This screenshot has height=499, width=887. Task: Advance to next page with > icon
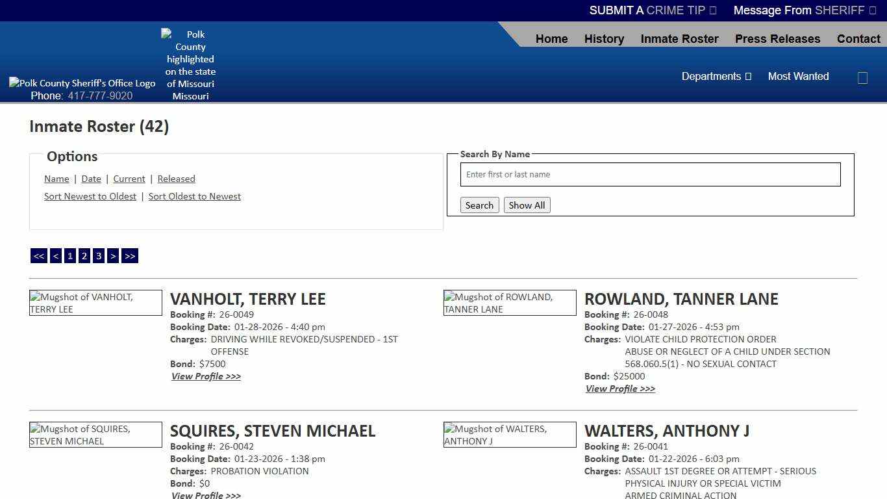coord(113,255)
